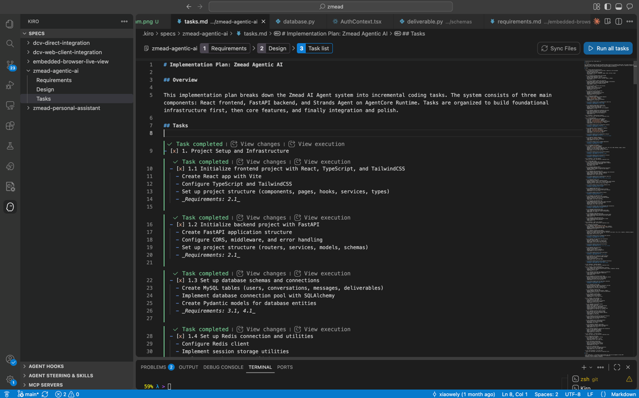Open the Extensions icon in activity bar

click(10, 126)
